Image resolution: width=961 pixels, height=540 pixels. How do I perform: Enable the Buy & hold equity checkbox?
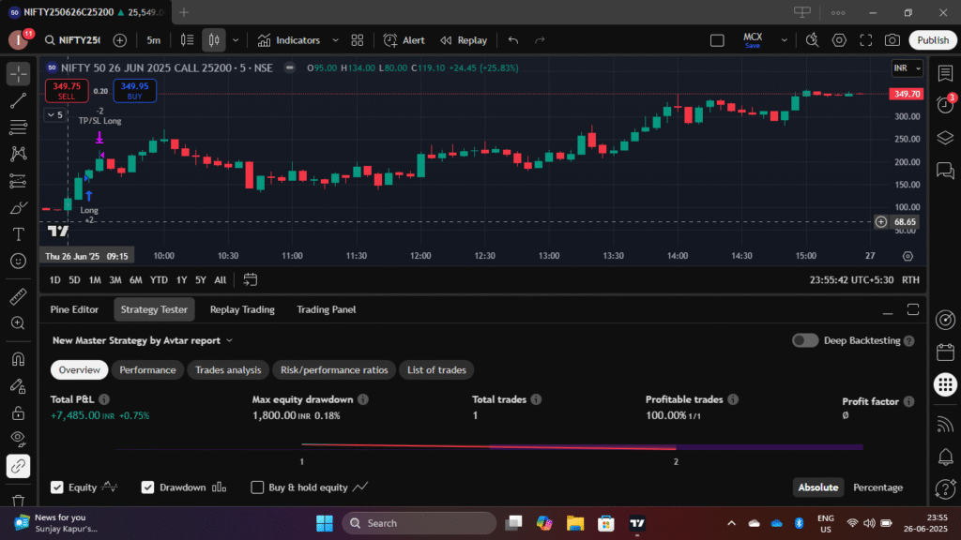click(257, 487)
